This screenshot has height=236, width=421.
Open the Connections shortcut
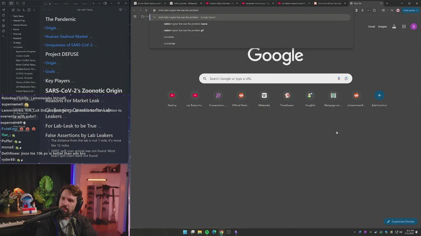tap(218, 99)
